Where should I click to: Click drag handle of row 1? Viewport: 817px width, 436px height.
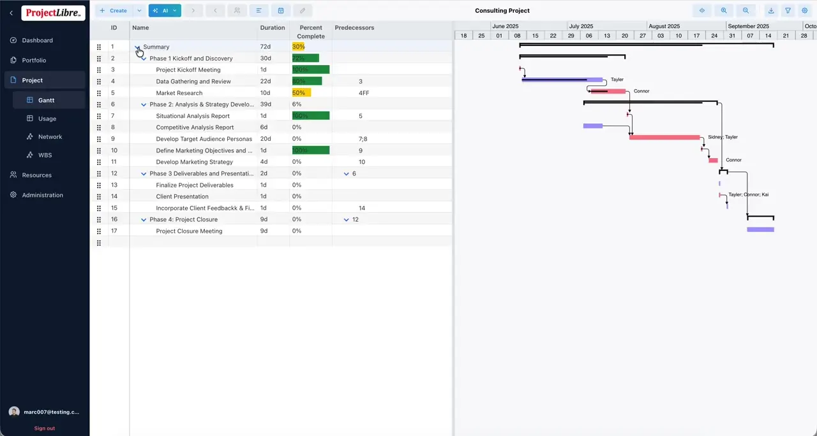coord(98,47)
